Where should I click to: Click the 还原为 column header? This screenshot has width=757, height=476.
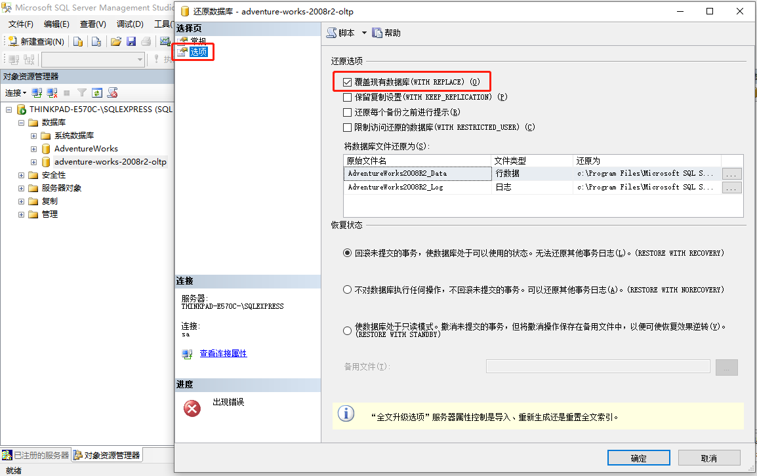(647, 161)
